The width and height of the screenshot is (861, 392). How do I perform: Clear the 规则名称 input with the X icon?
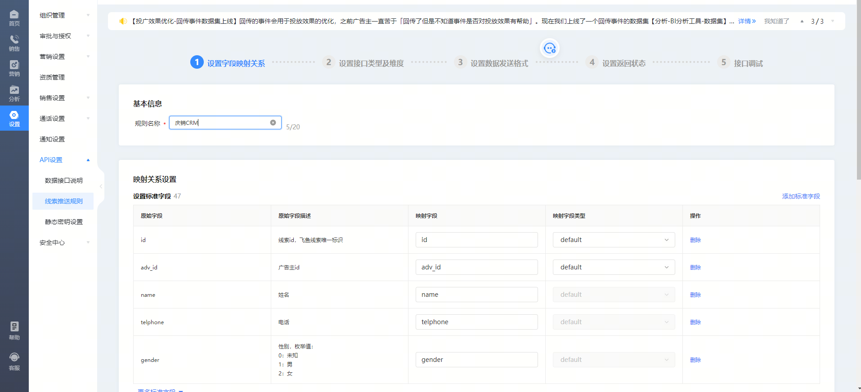point(273,123)
